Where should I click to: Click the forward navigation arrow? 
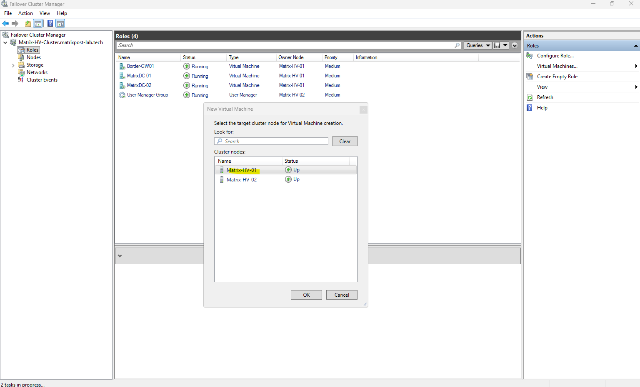pos(15,23)
